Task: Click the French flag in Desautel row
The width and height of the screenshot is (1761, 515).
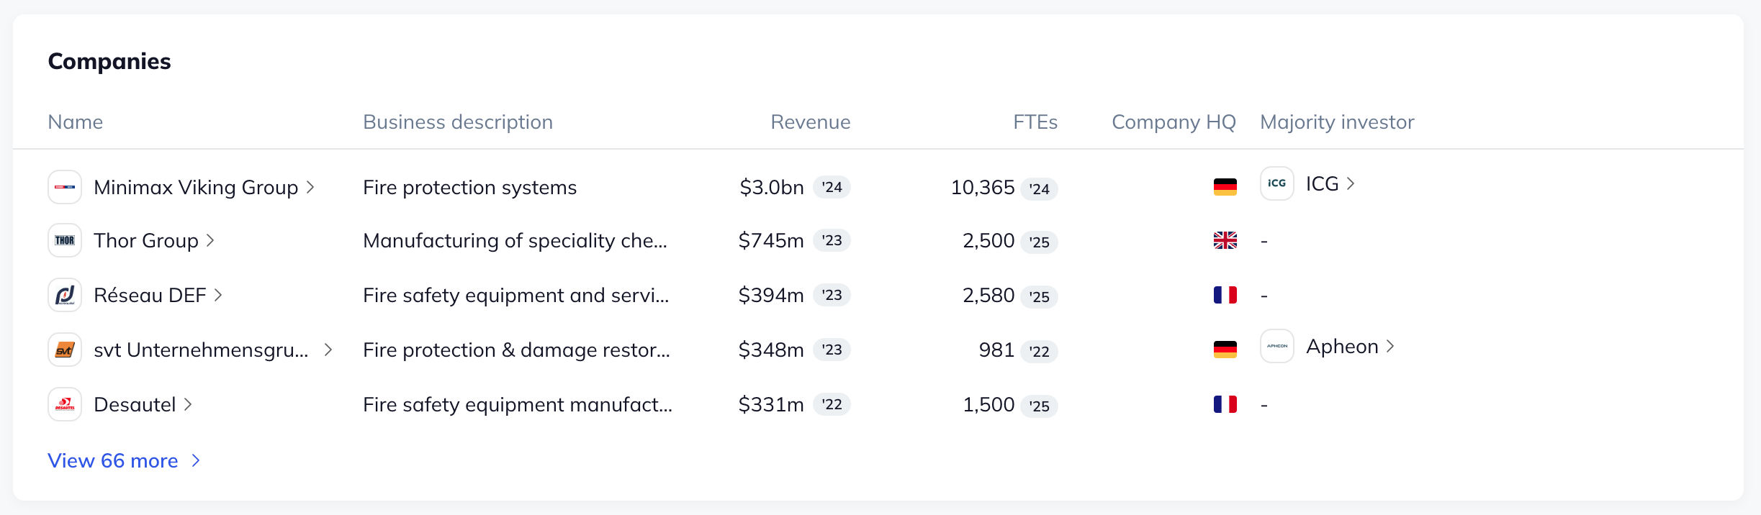Action: click(x=1225, y=404)
